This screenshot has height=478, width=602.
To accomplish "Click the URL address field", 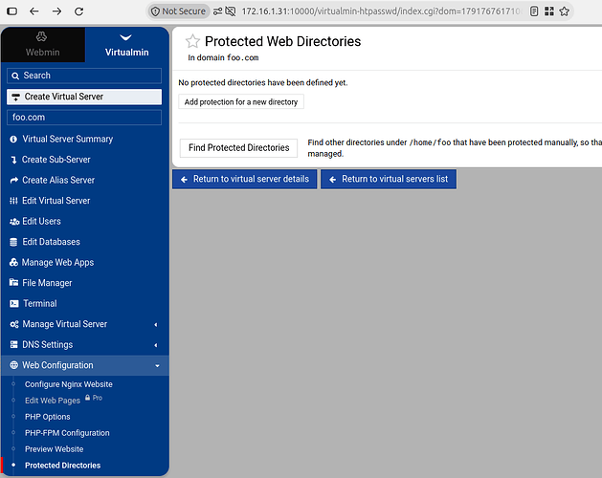I will click(x=381, y=11).
